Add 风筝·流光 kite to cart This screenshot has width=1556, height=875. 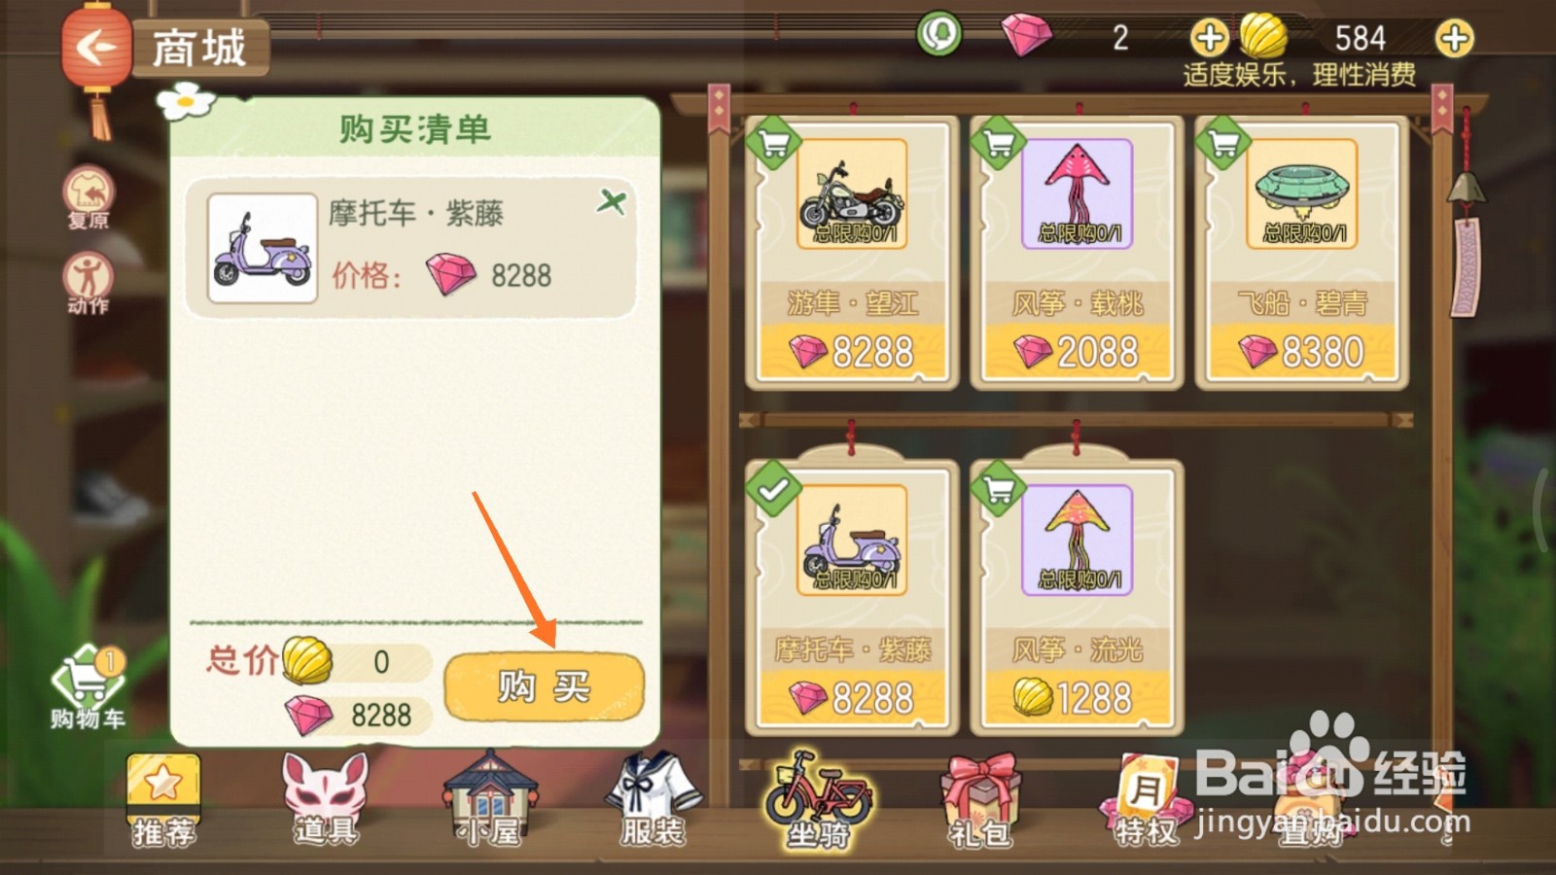pos(999,489)
